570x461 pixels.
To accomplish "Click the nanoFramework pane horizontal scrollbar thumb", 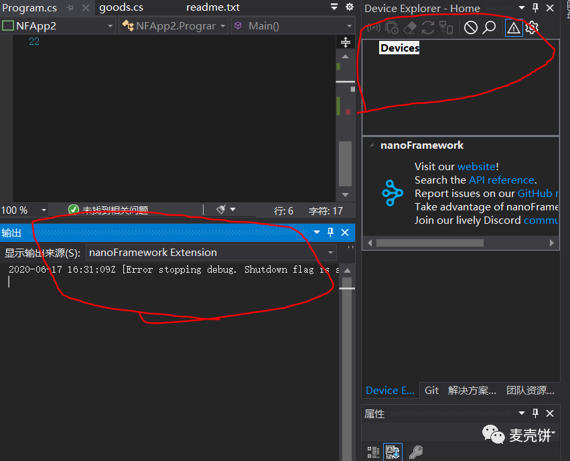I will [430, 243].
